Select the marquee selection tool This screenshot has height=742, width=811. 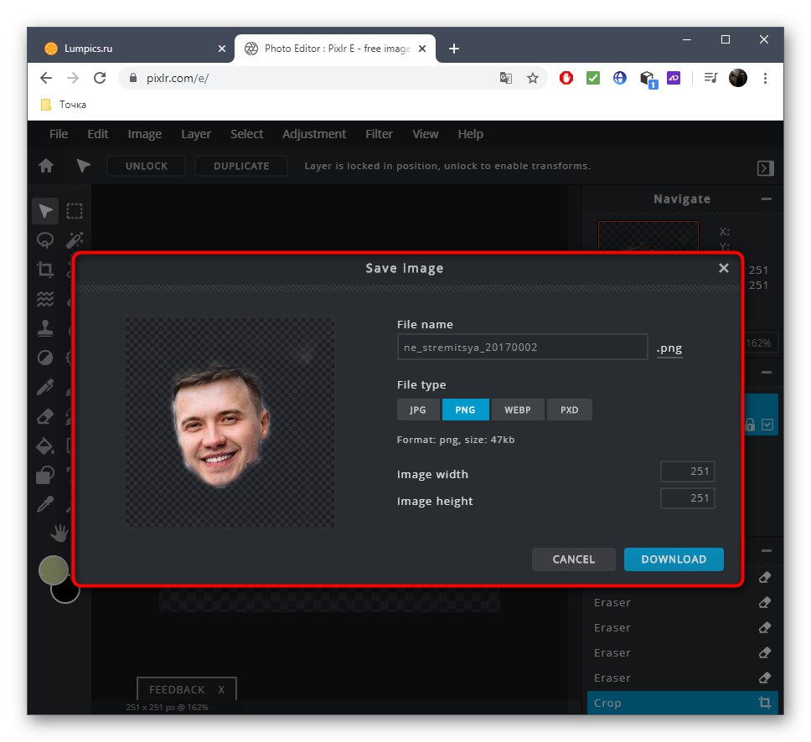tap(75, 211)
